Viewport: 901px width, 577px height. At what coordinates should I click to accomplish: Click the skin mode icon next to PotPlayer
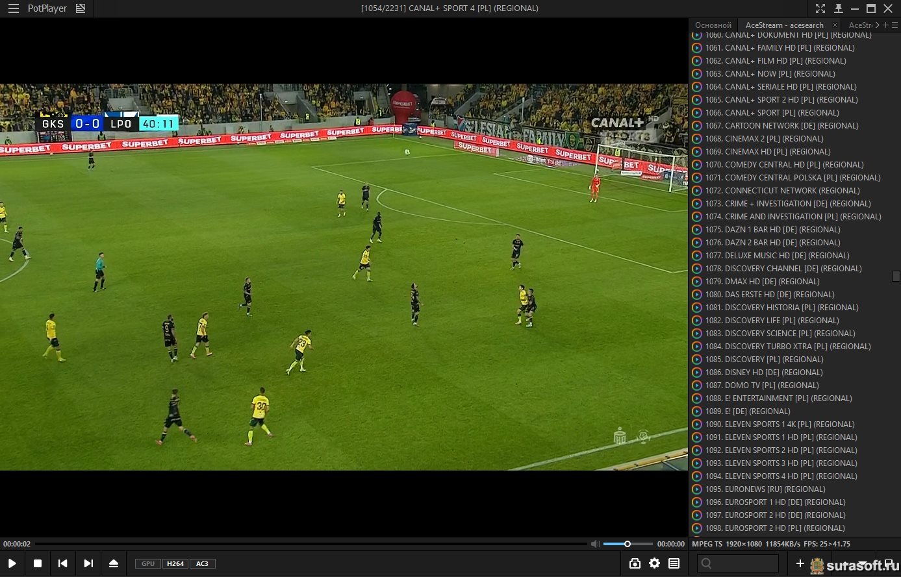[81, 8]
